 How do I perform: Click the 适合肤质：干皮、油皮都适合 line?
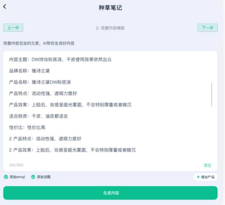click(38, 116)
